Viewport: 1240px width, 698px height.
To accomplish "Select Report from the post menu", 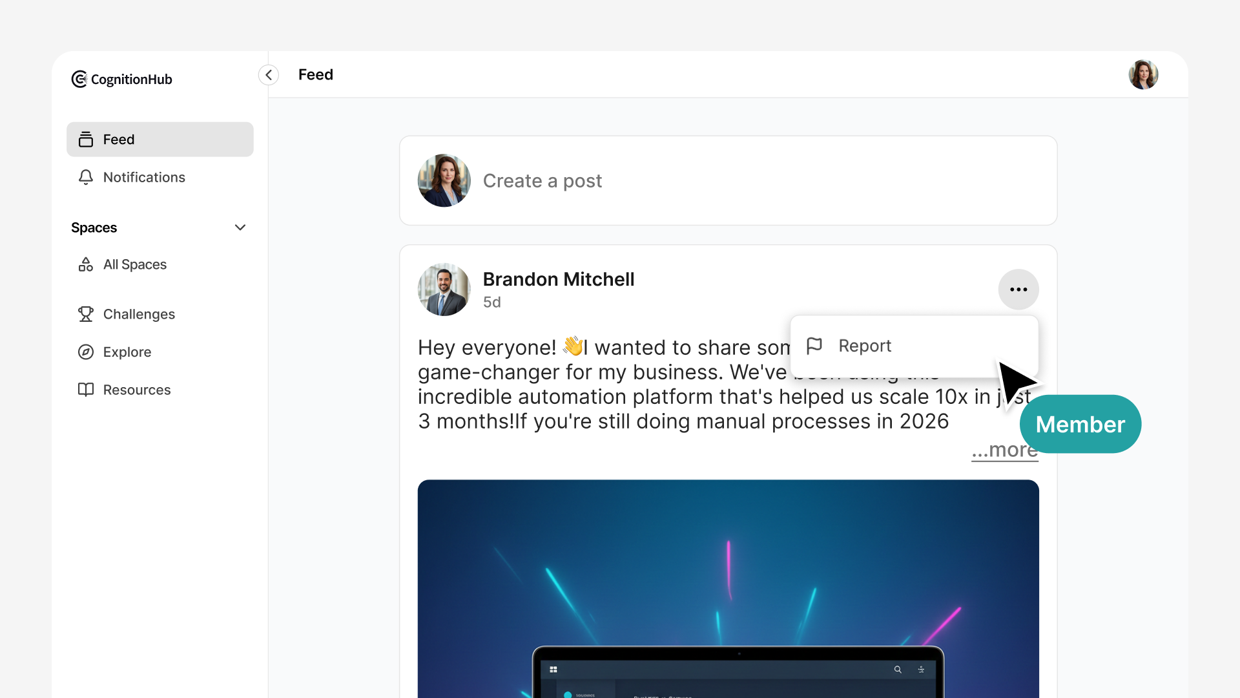I will pyautogui.click(x=865, y=346).
